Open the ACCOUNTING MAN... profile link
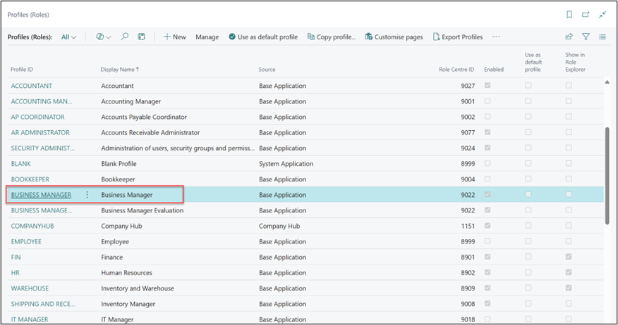 point(42,101)
